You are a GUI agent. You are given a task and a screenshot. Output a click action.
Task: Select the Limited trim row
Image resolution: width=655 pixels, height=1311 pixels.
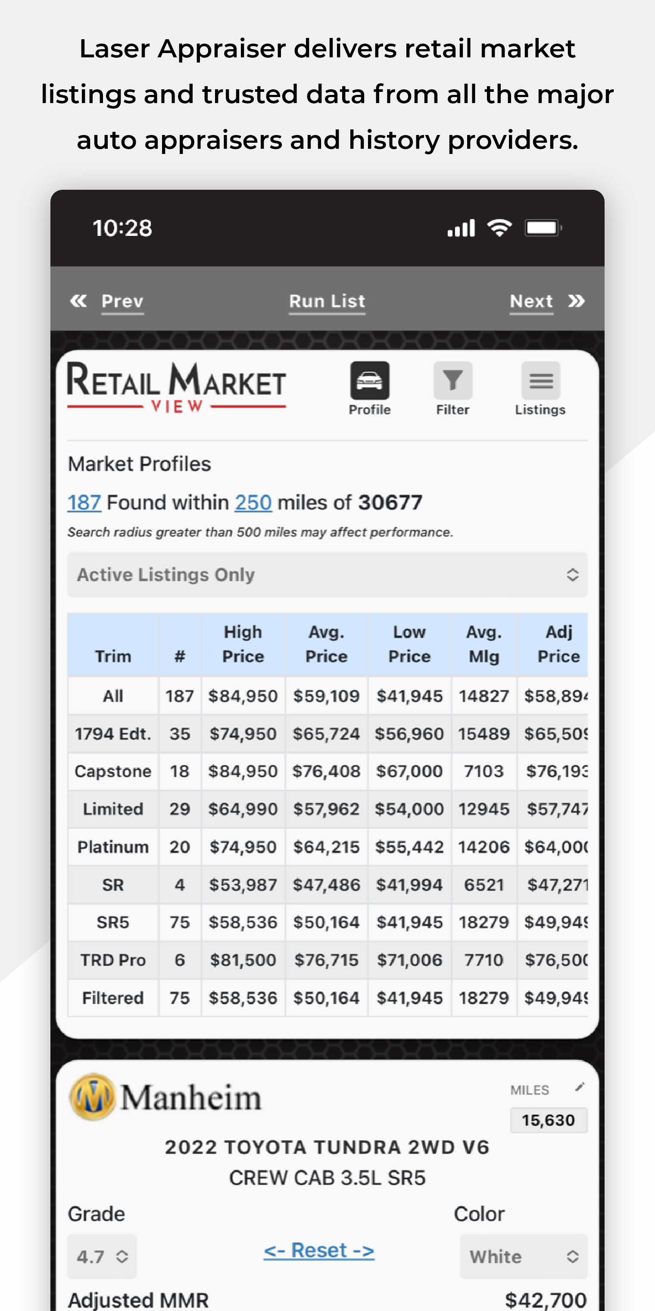click(327, 809)
